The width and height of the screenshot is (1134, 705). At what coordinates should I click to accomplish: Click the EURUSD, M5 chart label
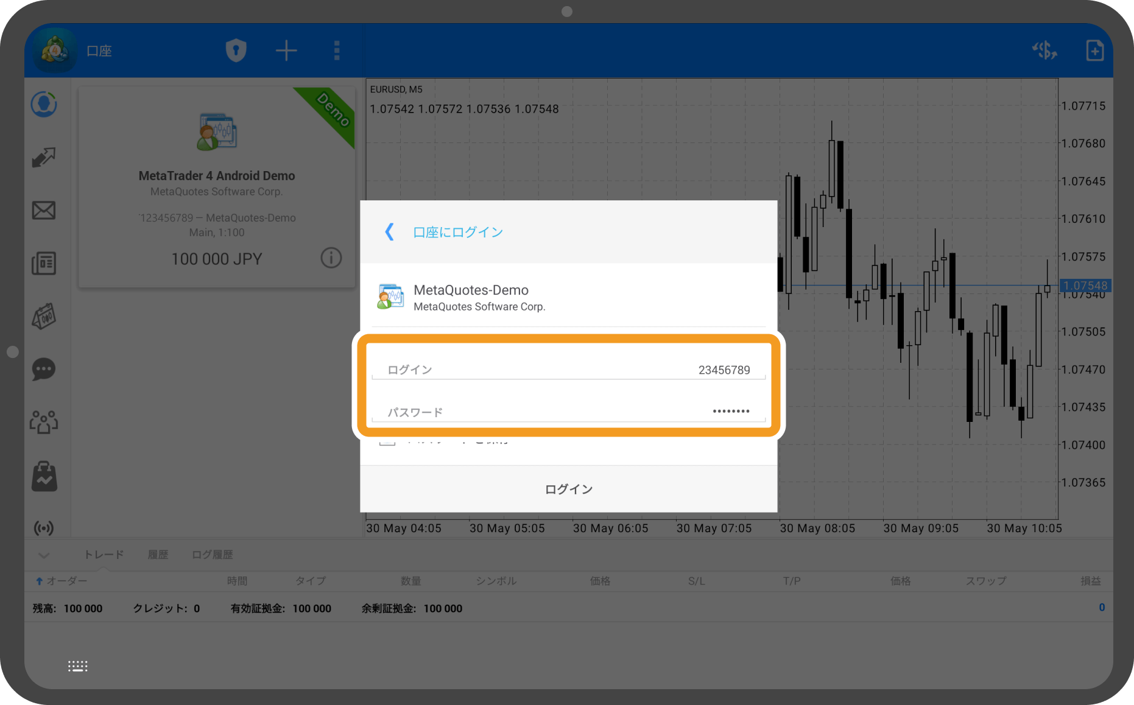click(x=396, y=89)
